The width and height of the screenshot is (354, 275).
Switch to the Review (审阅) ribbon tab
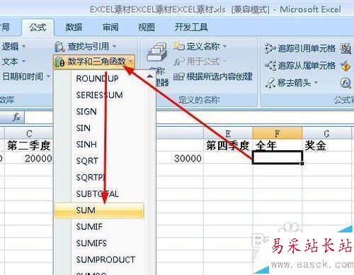point(110,28)
